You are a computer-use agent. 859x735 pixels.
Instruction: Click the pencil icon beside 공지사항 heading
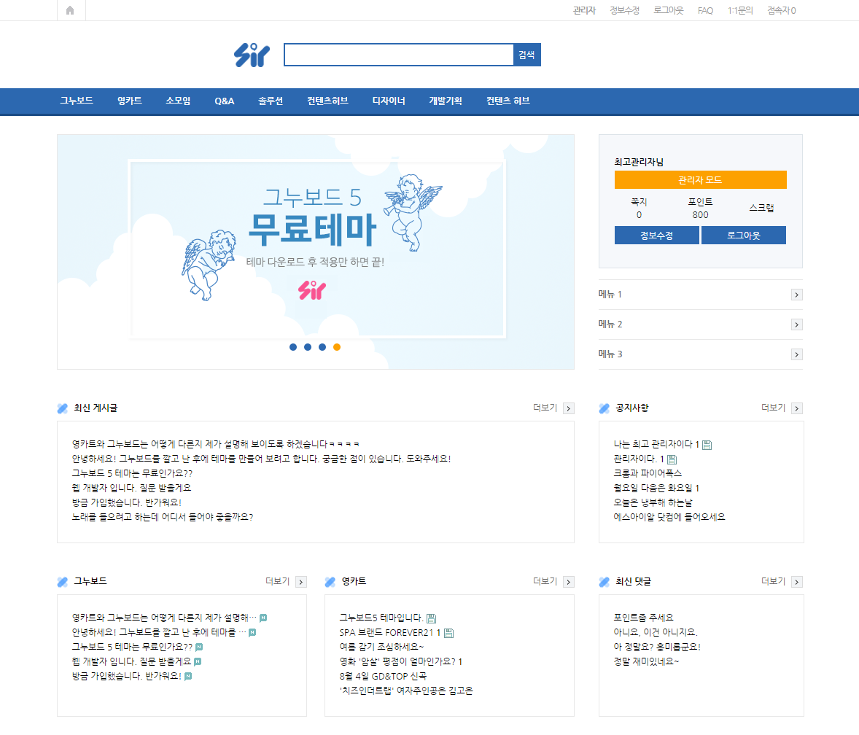click(x=603, y=408)
